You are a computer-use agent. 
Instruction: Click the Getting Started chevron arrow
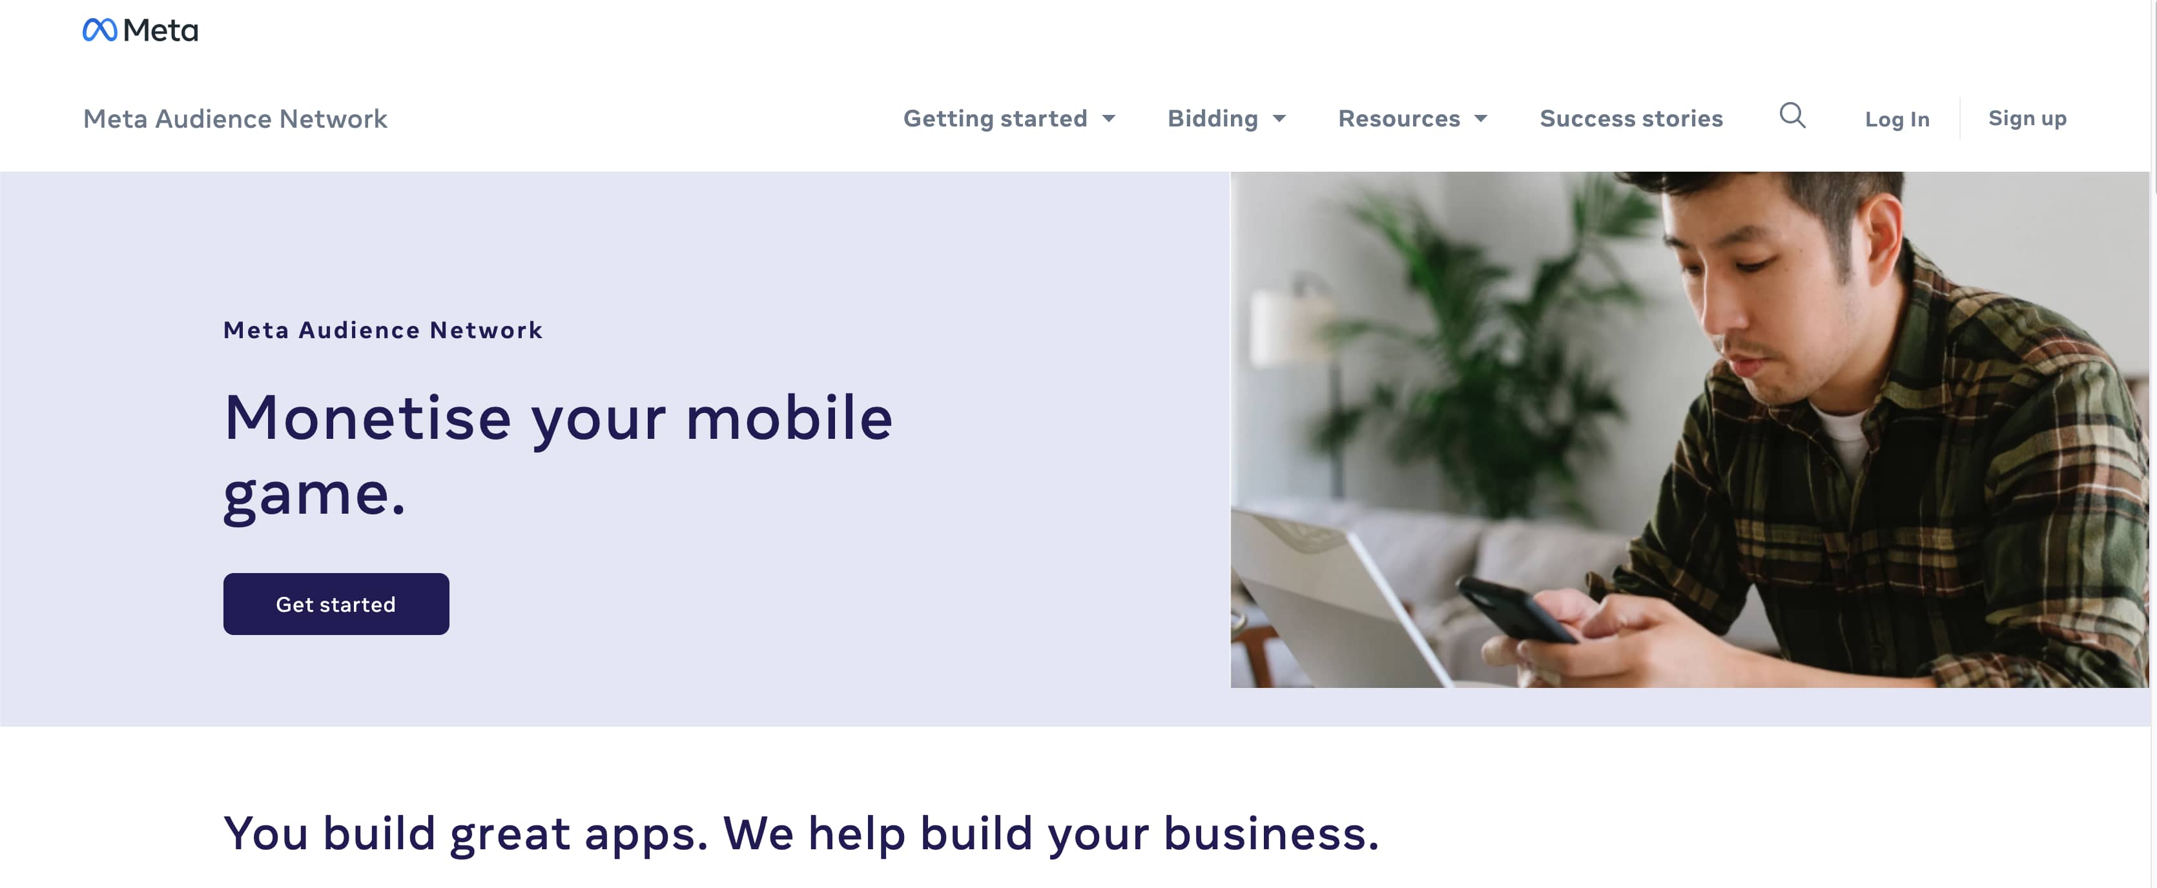pos(1111,117)
